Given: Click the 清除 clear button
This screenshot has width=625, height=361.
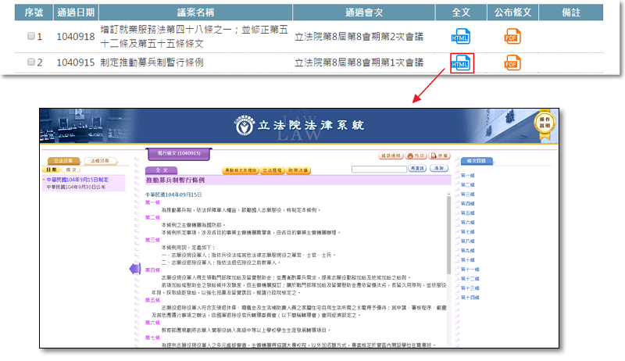Looking at the screenshot, I should coord(440,169).
